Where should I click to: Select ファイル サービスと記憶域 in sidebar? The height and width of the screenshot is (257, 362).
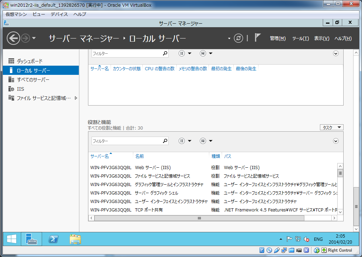[x=41, y=98]
